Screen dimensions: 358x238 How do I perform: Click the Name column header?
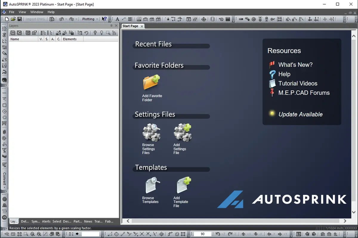(x=24, y=39)
